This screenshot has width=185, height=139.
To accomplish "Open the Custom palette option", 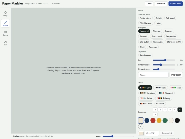I will coord(160,104).
